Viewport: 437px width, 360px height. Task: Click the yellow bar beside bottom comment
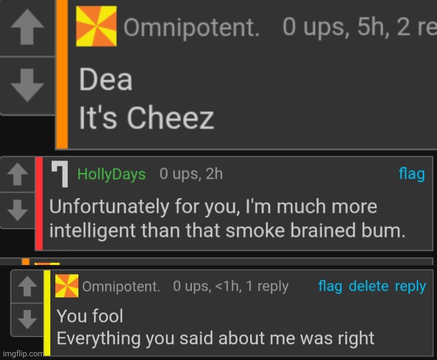[x=47, y=313]
